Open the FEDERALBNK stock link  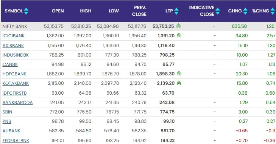pyautogui.click(x=16, y=141)
